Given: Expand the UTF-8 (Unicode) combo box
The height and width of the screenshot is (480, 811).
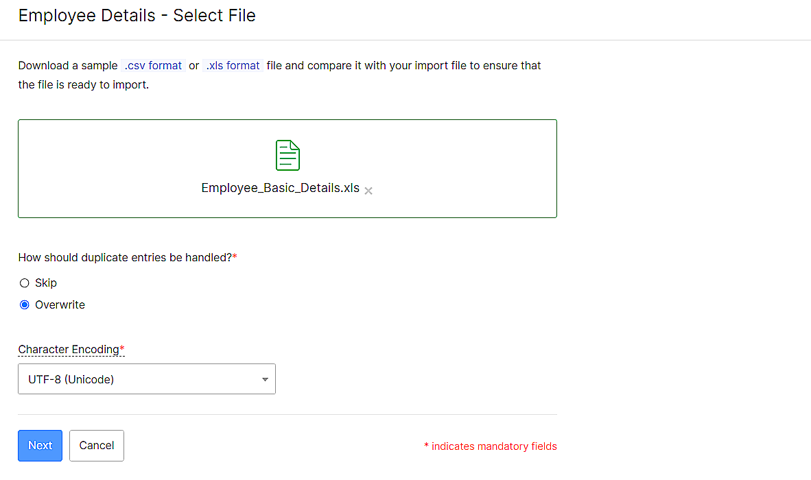Looking at the screenshot, I should [147, 379].
